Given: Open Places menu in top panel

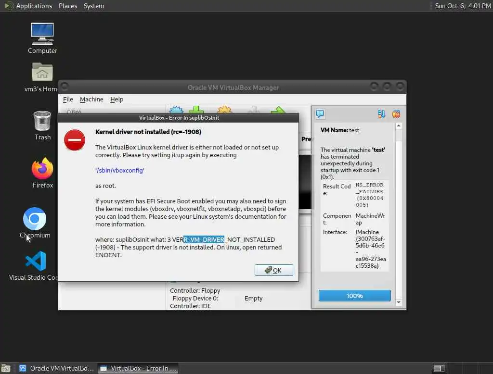Looking at the screenshot, I should [x=68, y=6].
